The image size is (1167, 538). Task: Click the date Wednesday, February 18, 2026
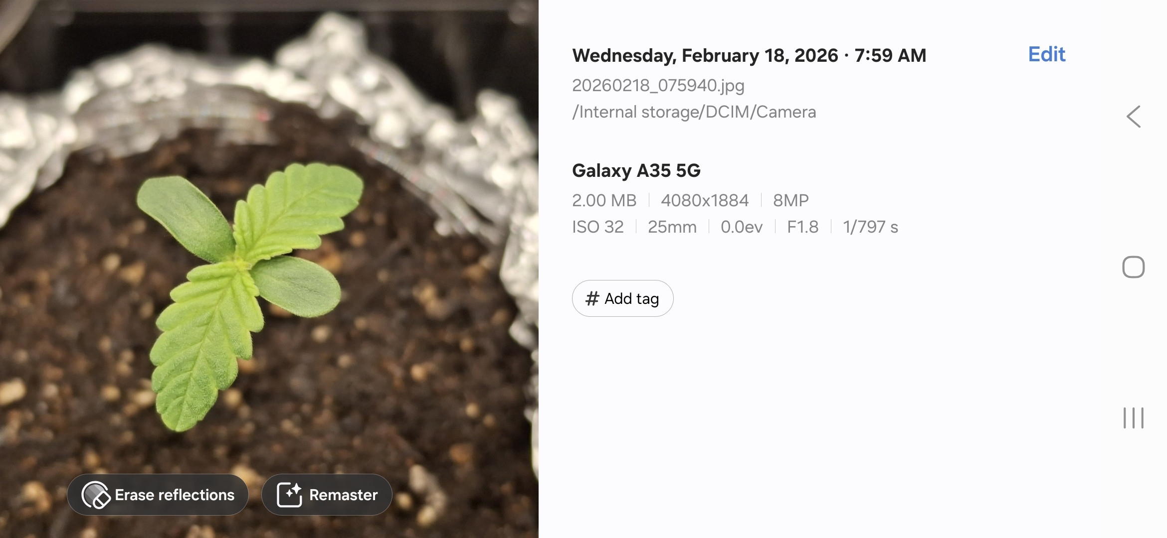tap(705, 55)
